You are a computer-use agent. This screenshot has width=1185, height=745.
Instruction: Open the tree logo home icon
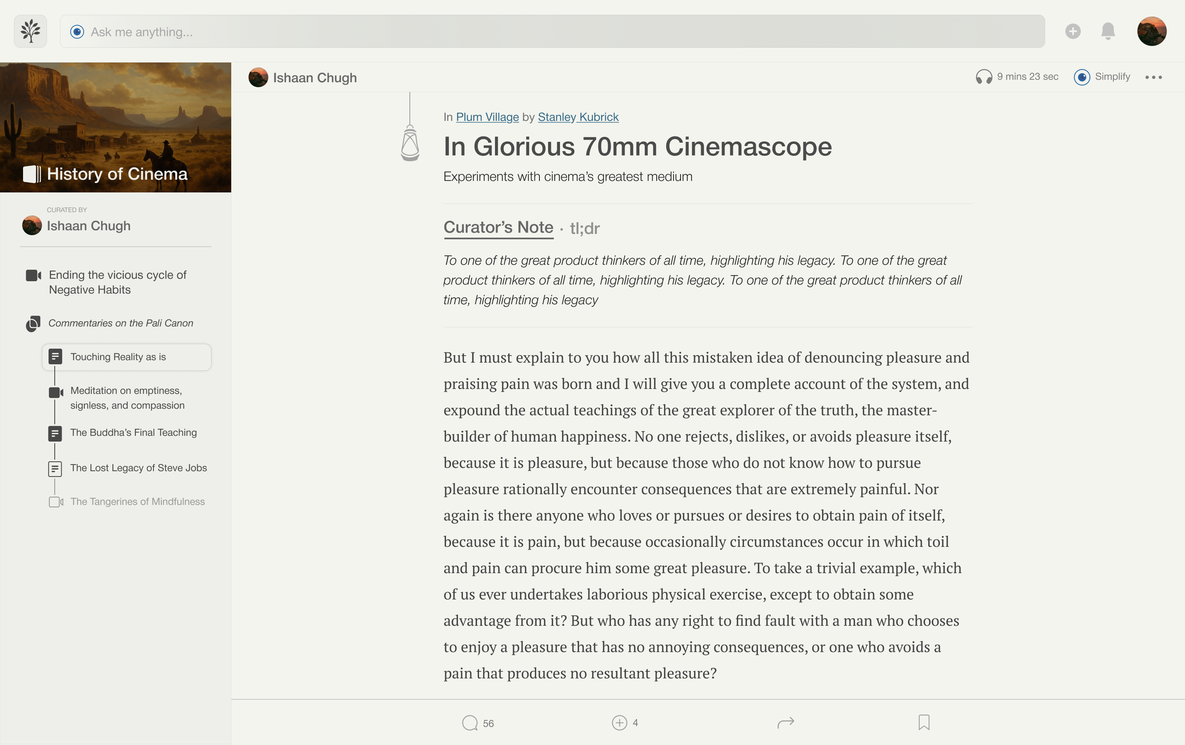click(30, 32)
